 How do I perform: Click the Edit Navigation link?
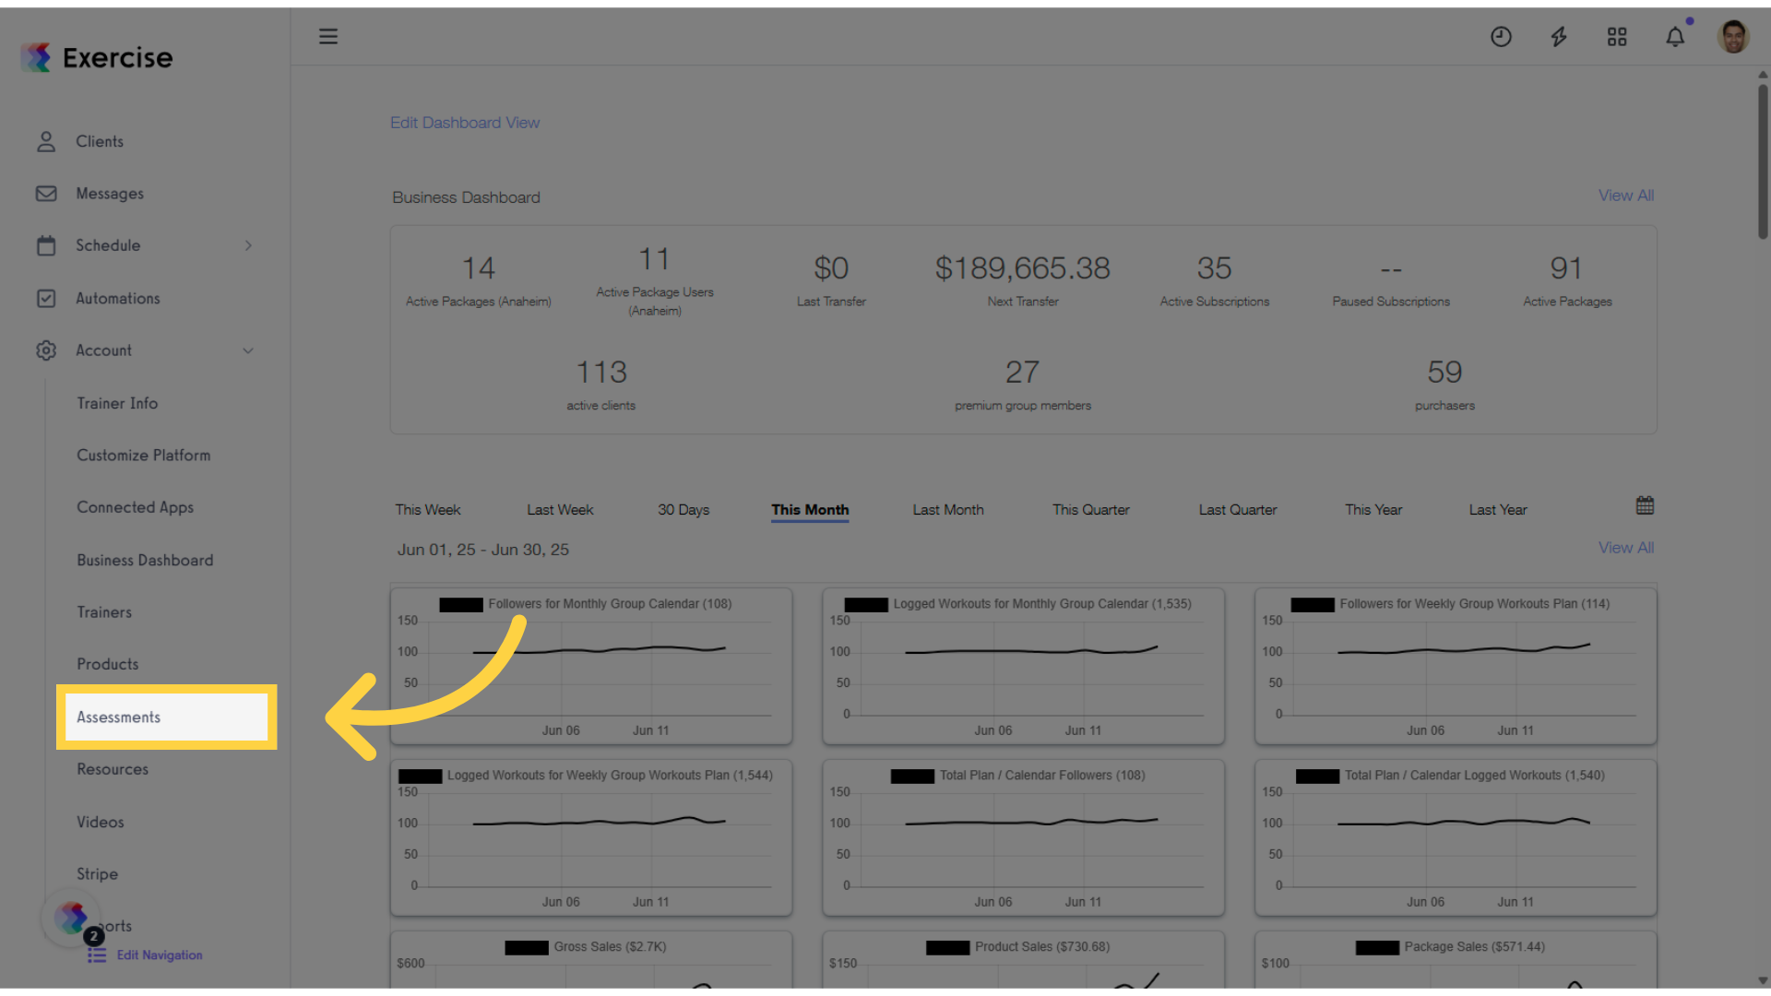click(x=160, y=955)
